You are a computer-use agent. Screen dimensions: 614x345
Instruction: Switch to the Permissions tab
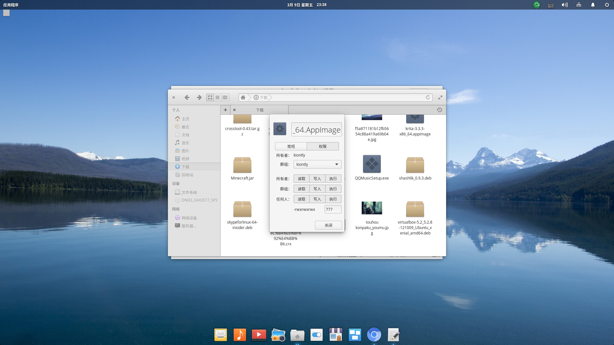(x=322, y=147)
